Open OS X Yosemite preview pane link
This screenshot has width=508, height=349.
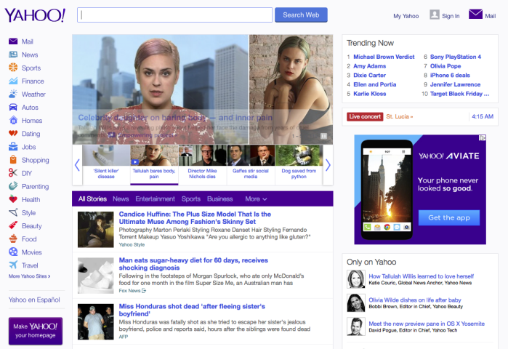[427, 324]
